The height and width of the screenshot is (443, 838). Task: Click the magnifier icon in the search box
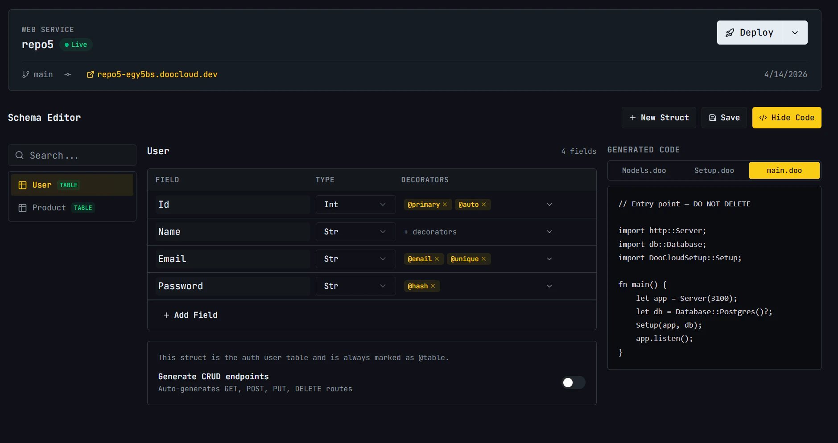(20, 155)
